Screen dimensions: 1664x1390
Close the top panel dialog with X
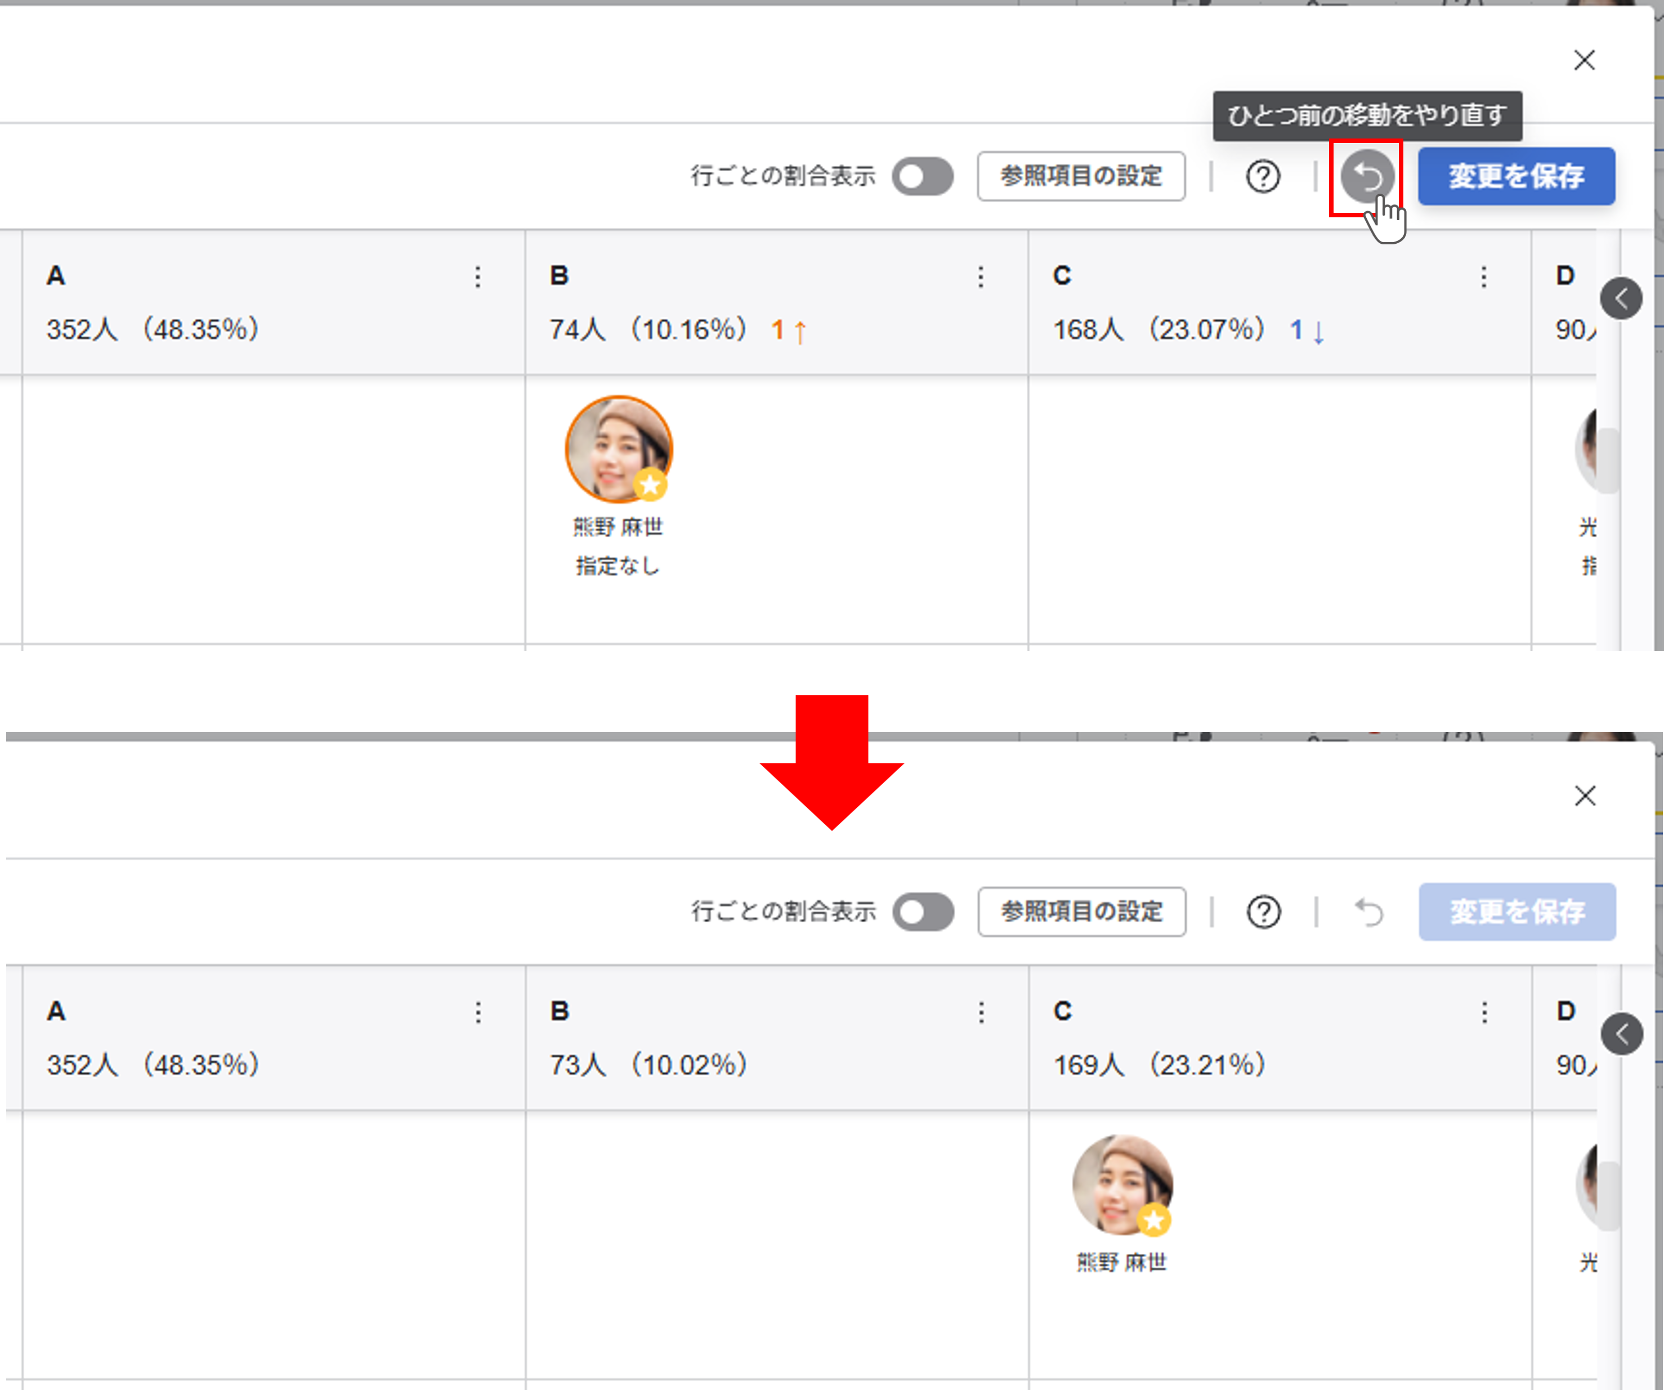(1584, 60)
